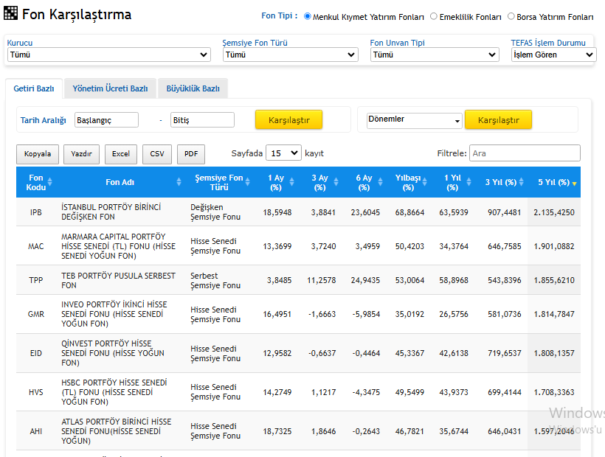Sort by 1 Ay (%) column header
This screenshot has width=605, height=457.
coord(276,182)
